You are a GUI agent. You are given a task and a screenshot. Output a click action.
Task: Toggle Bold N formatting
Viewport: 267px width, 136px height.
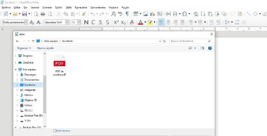(x=87, y=22)
